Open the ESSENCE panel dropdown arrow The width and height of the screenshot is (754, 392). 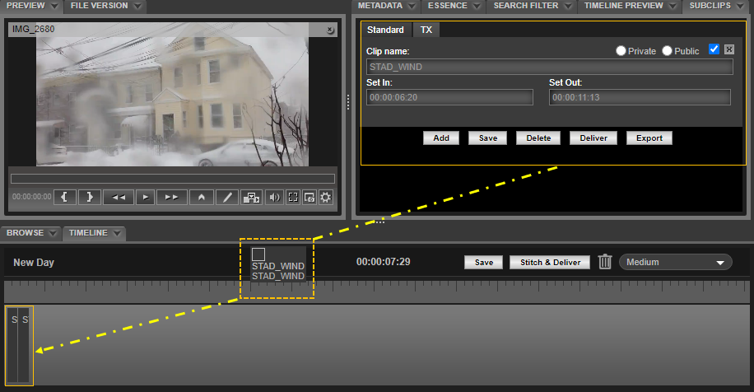click(477, 7)
